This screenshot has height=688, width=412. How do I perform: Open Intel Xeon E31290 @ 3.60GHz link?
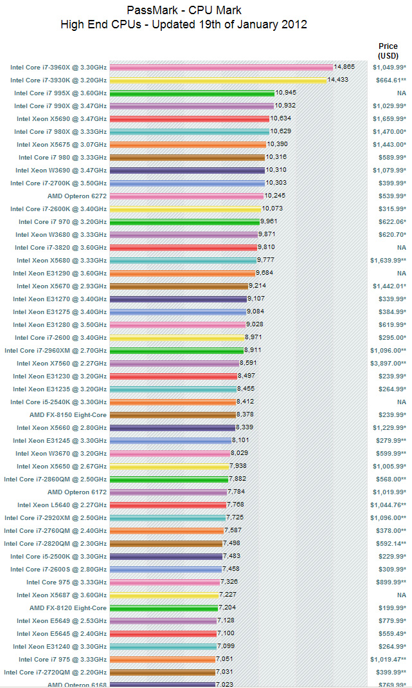pos(60,274)
